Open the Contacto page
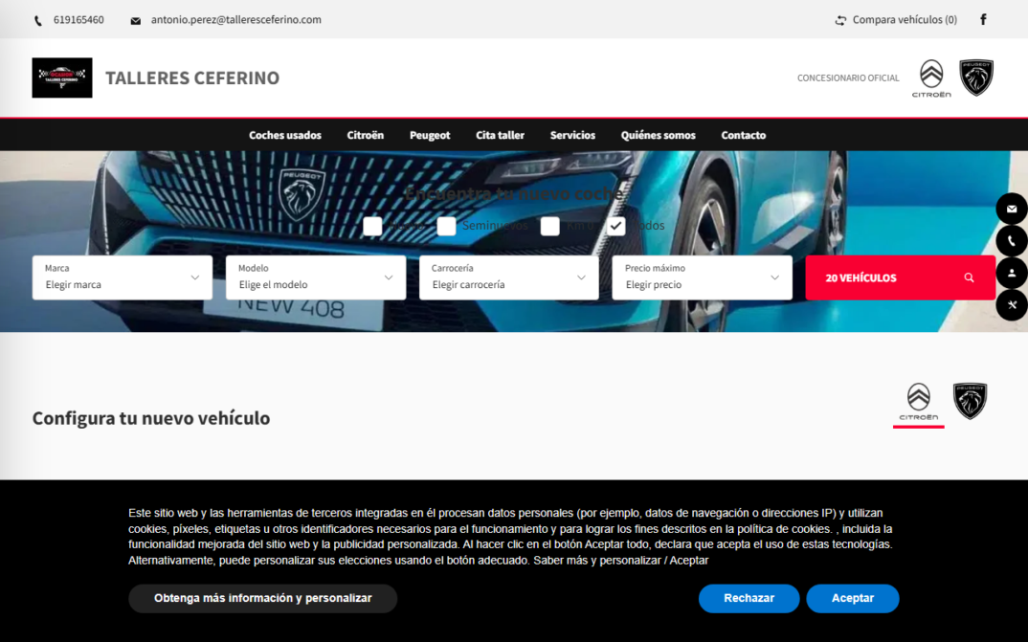This screenshot has width=1028, height=642. (x=744, y=135)
